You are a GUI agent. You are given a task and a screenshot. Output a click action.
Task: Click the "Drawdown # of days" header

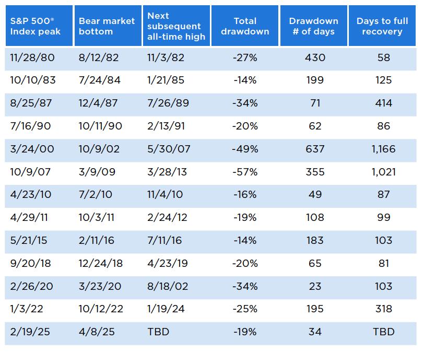313,26
